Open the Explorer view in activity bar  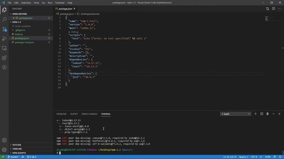coord(4,10)
